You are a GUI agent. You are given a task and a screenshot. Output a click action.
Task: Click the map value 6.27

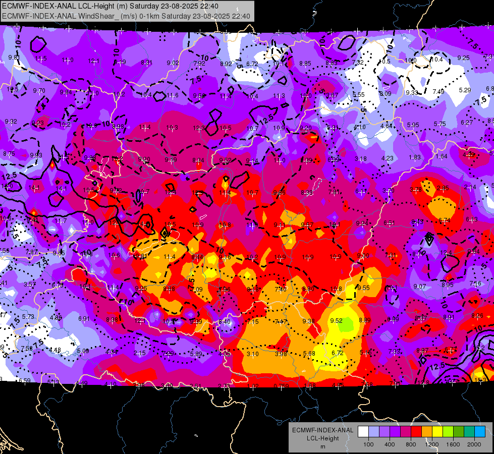pos(467,122)
